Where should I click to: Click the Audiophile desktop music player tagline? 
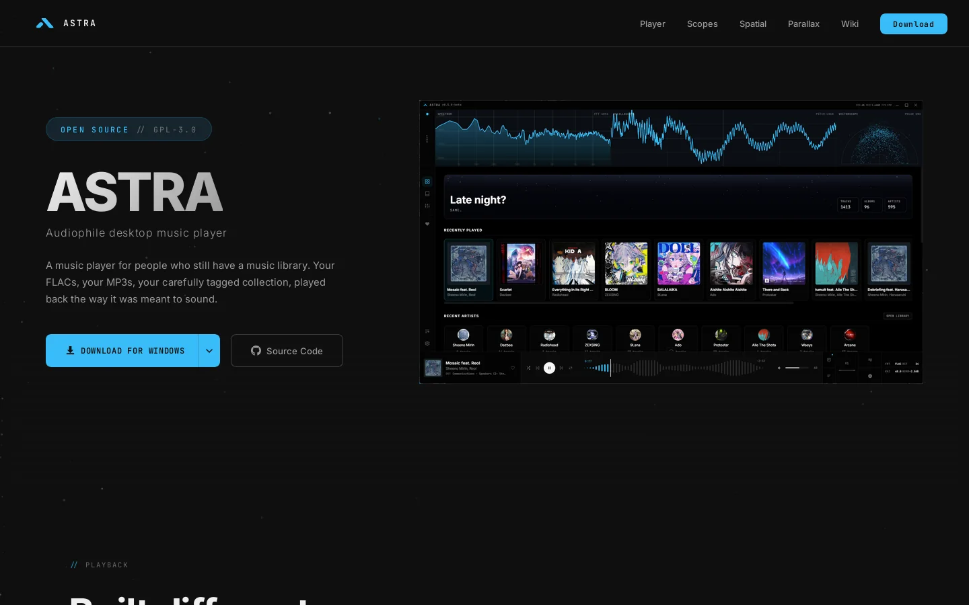[137, 233]
